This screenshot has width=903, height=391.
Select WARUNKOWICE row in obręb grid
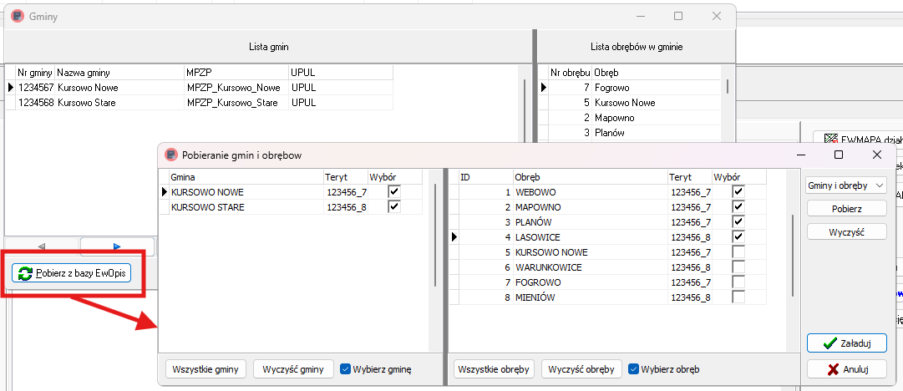pyautogui.click(x=607, y=267)
